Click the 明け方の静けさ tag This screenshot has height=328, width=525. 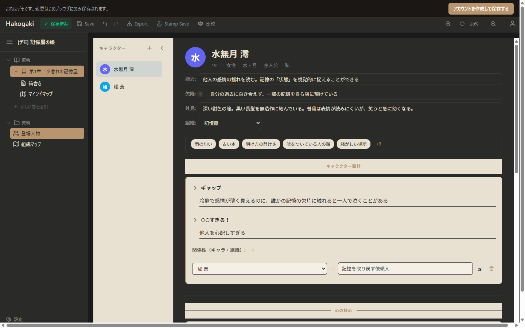point(261,144)
